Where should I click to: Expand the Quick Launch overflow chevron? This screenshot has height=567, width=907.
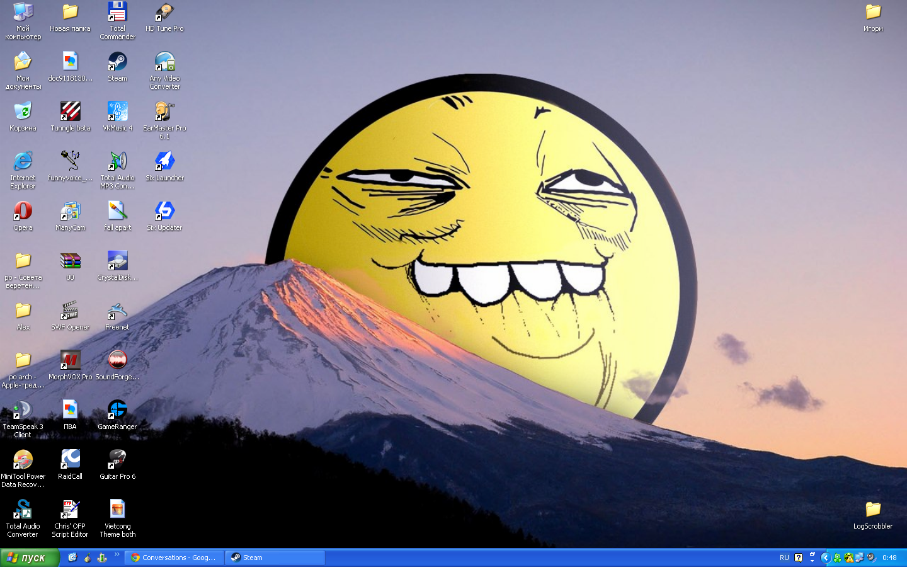coord(117,555)
